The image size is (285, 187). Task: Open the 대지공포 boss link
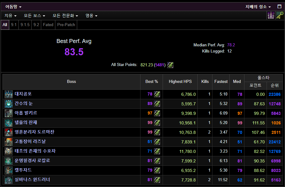pos(23,94)
